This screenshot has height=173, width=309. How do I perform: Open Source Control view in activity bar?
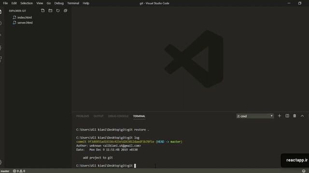coord(1,35)
